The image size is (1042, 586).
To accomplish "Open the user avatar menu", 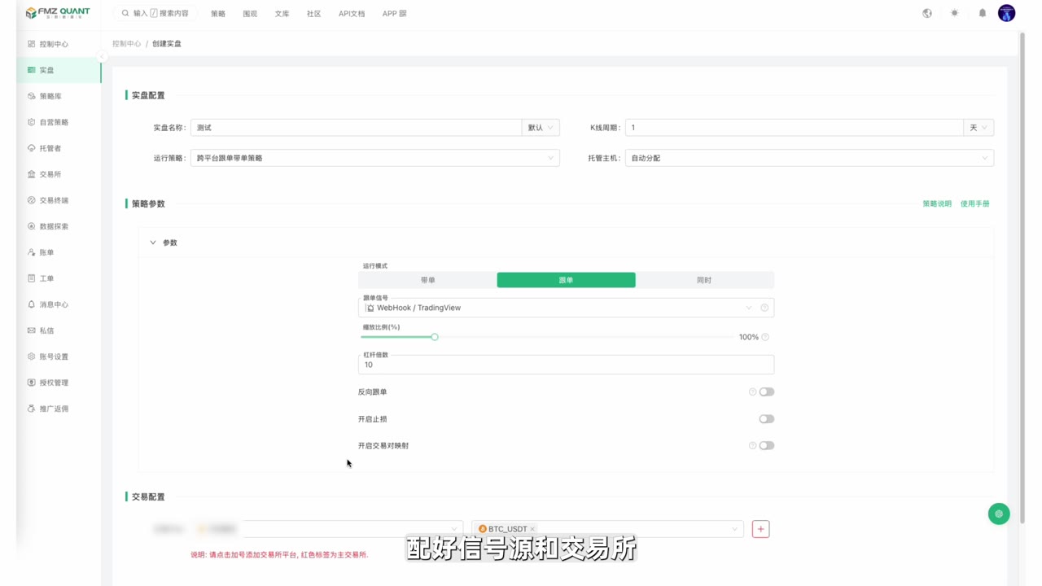I will tap(1007, 13).
